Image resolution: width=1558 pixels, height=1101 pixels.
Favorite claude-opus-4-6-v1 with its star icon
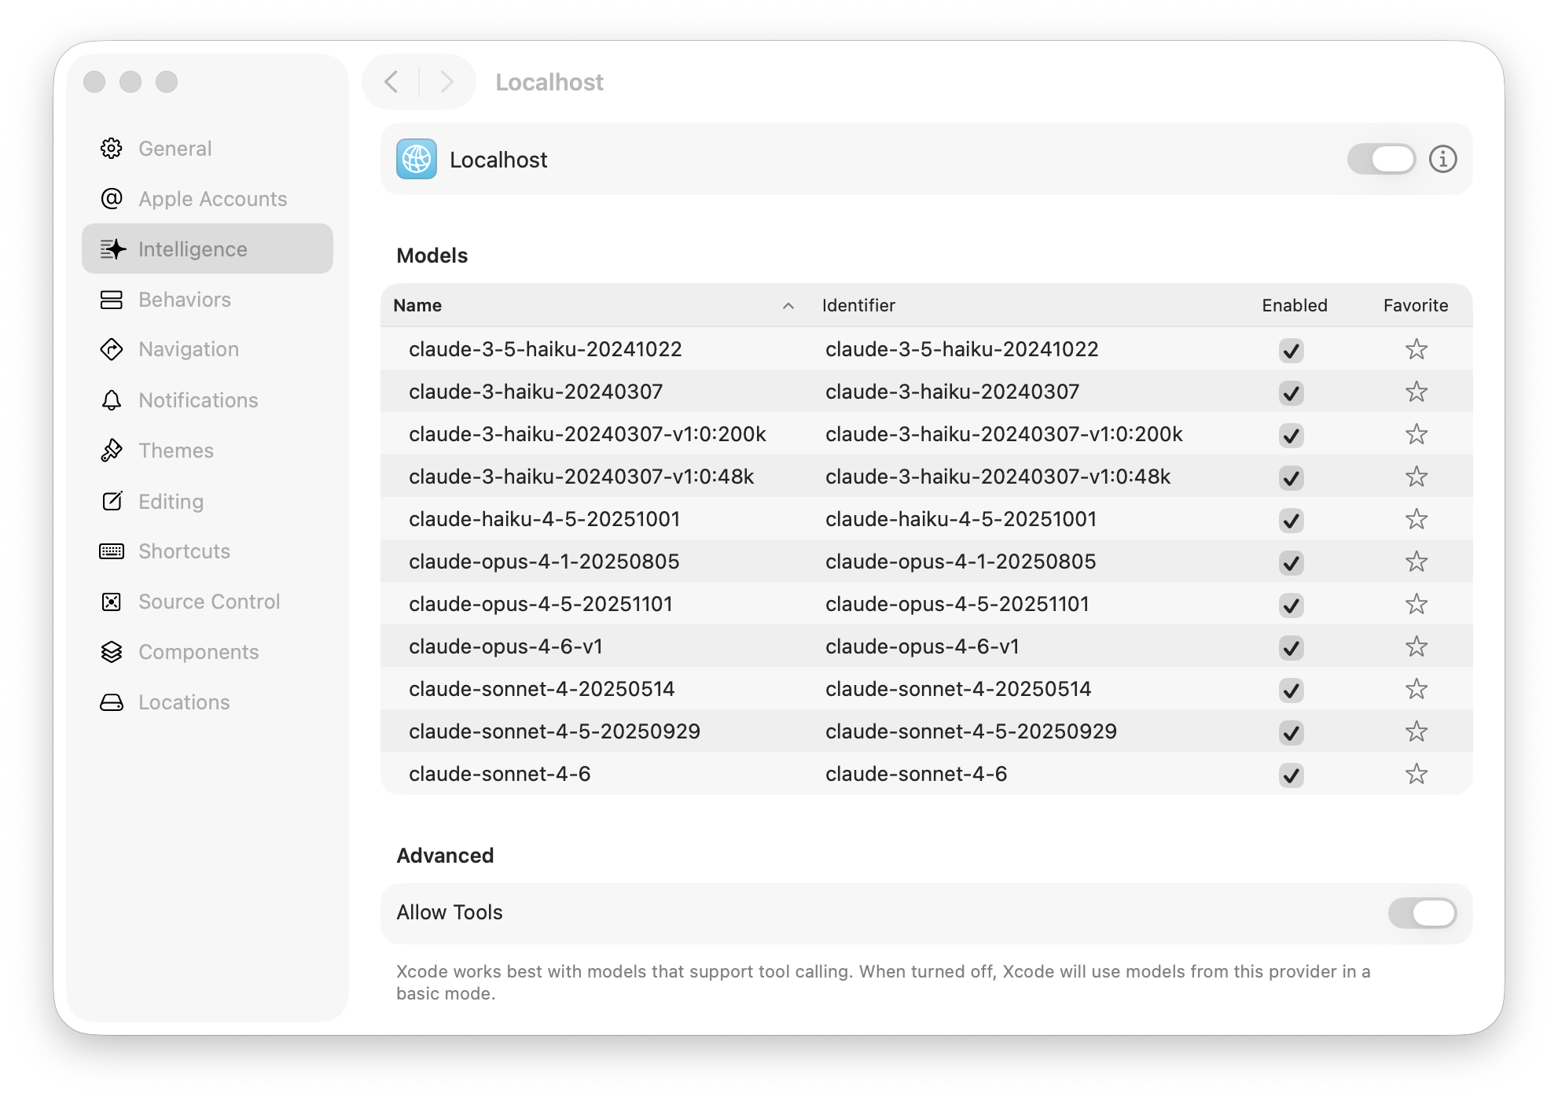pos(1416,646)
